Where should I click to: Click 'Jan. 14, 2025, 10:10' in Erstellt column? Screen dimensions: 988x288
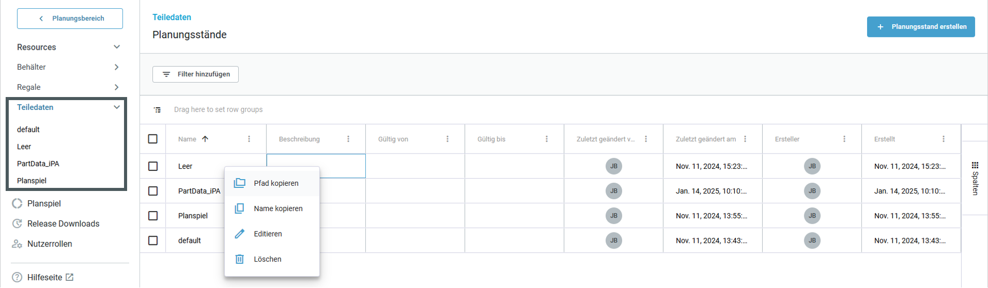click(910, 191)
